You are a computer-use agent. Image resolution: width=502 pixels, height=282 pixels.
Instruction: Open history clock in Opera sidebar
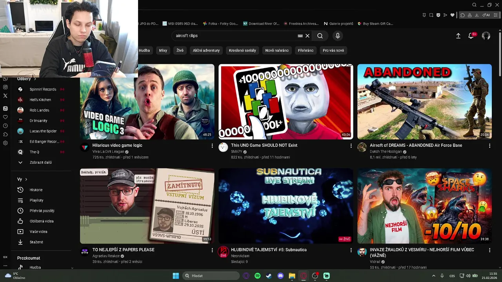click(x=5, y=126)
